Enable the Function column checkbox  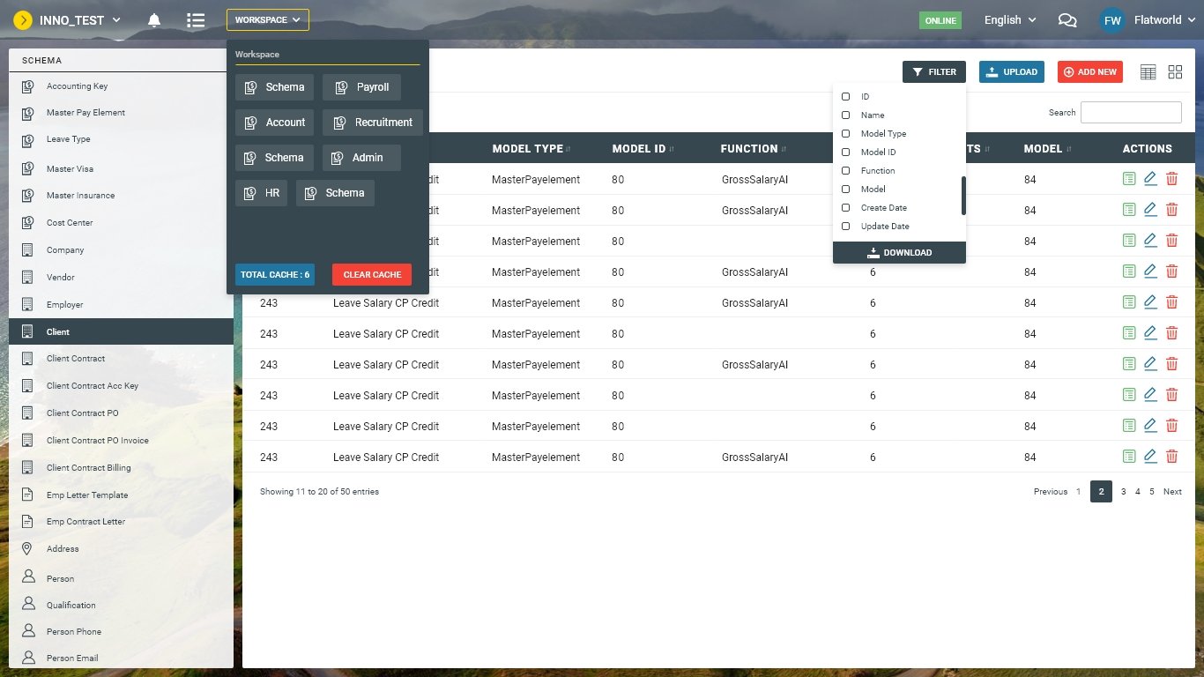tap(846, 171)
